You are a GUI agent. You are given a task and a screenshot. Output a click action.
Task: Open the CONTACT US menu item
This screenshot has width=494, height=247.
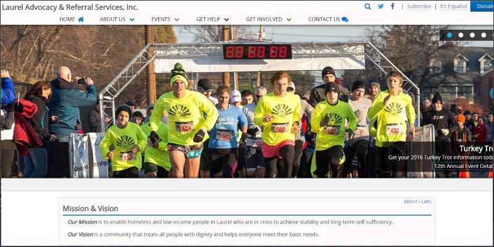click(329, 19)
